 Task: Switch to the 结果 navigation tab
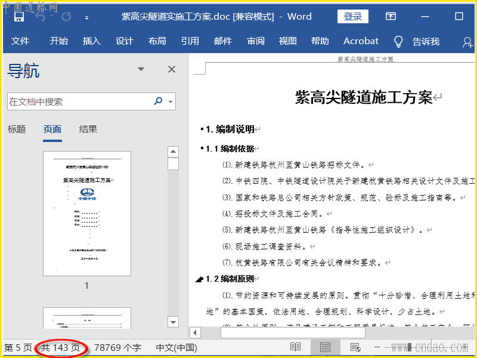[x=88, y=129]
